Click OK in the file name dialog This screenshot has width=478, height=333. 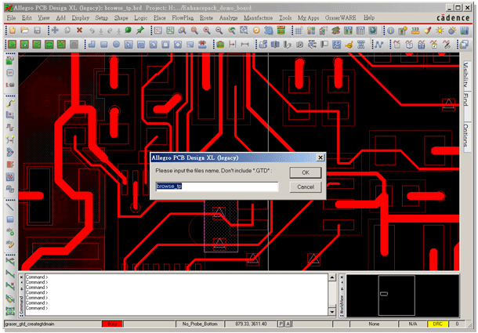tap(306, 172)
